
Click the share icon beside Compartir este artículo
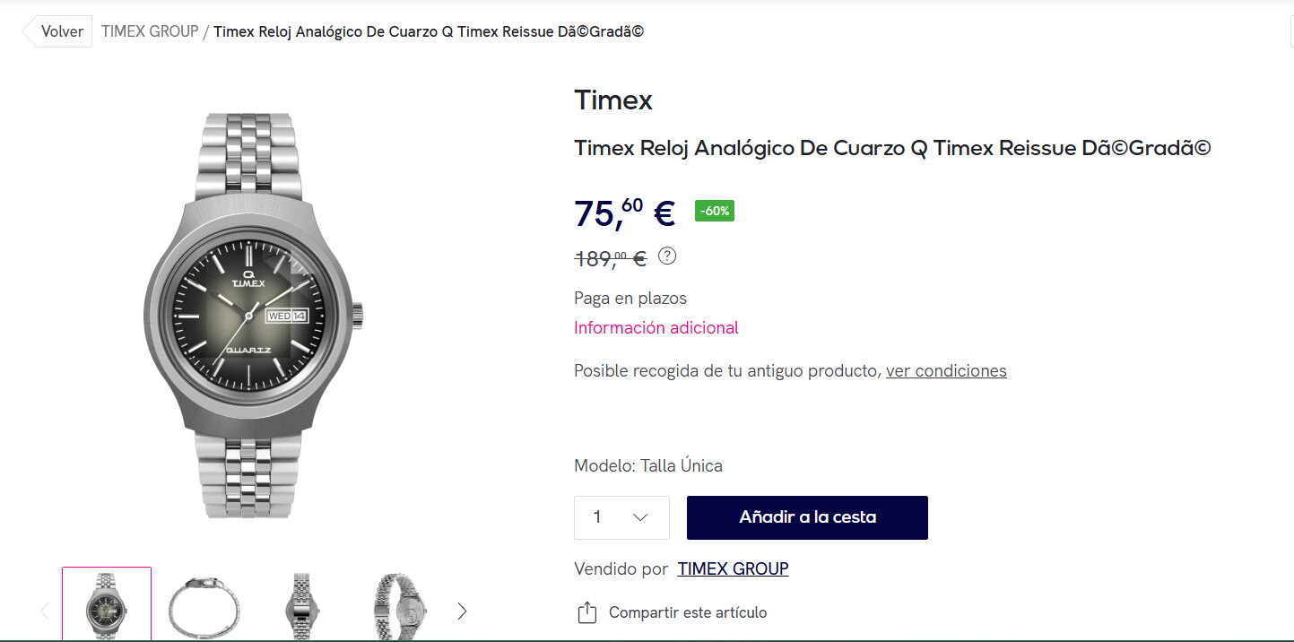pos(586,613)
